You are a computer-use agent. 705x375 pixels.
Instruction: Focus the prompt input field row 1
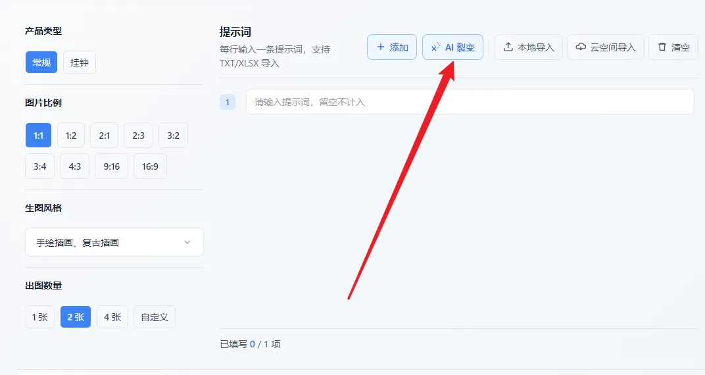tap(470, 102)
